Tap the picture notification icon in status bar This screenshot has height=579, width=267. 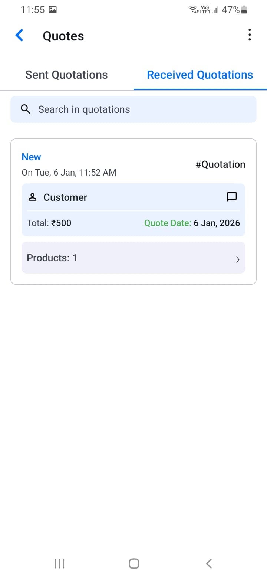point(53,10)
